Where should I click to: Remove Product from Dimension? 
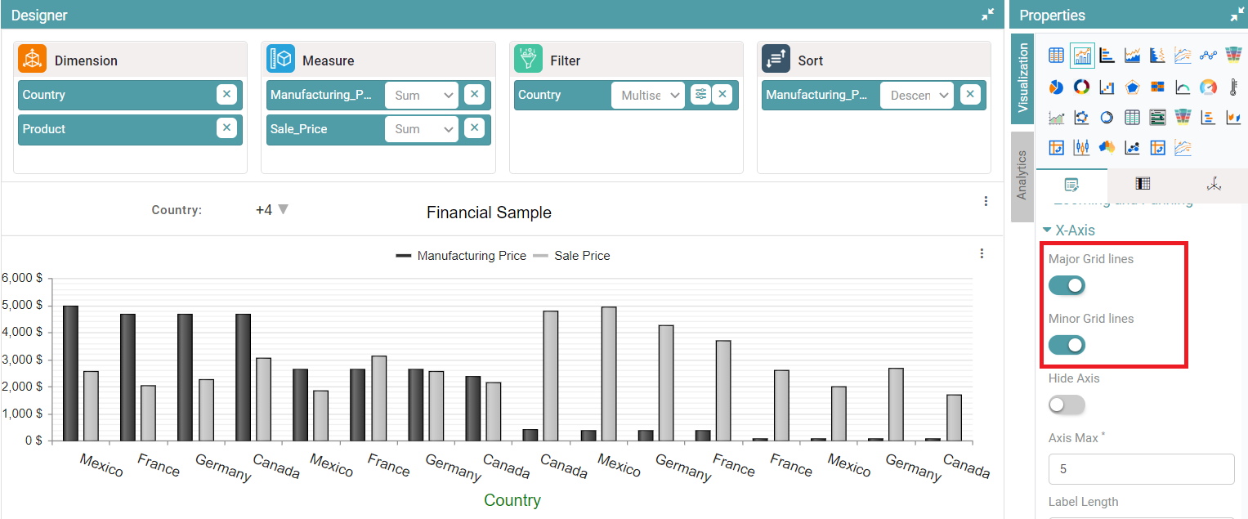(x=226, y=129)
